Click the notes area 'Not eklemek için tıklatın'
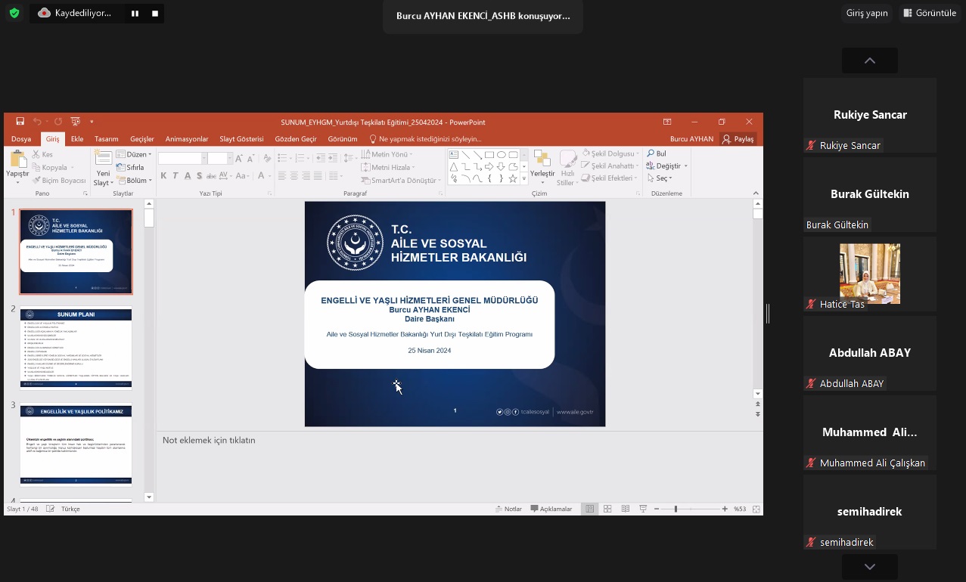 (x=209, y=440)
